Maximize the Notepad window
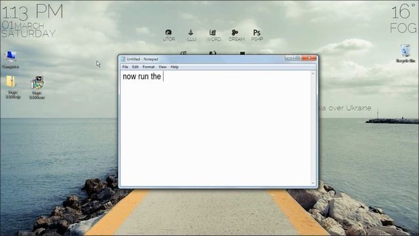The image size is (419, 236). 297,58
